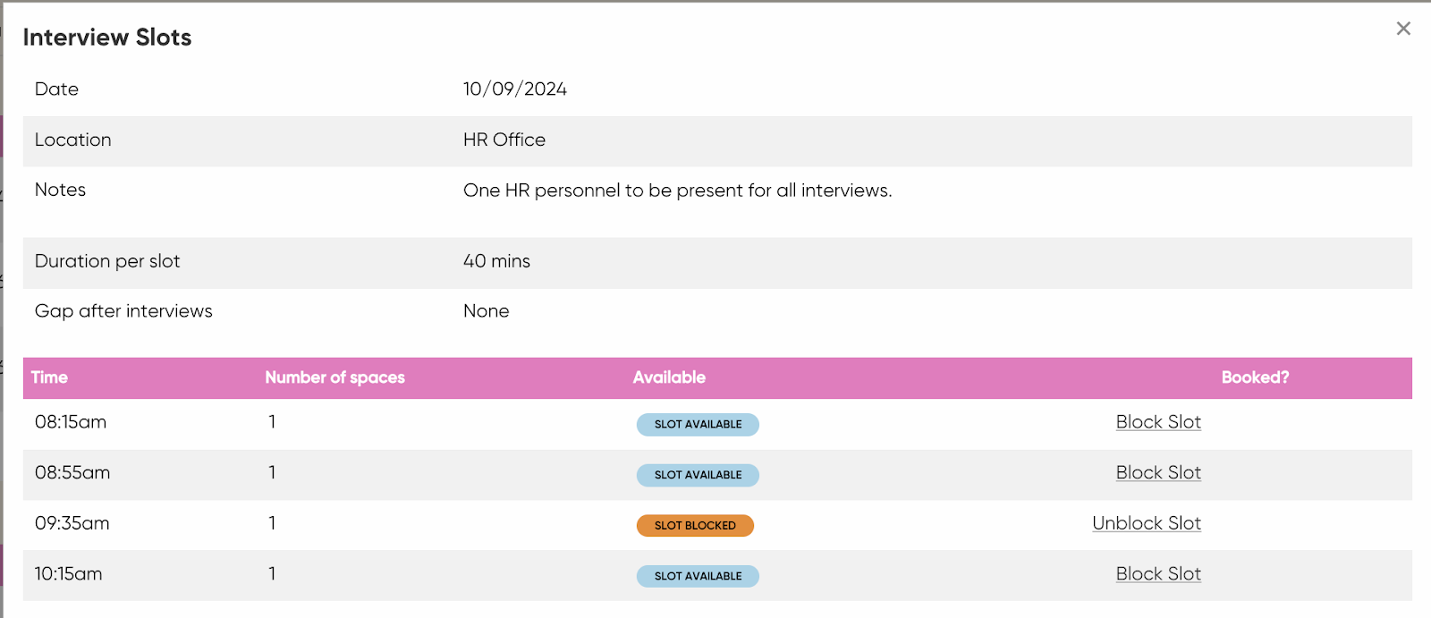Image resolution: width=1431 pixels, height=618 pixels.
Task: Click the orange Slot Blocked badge
Action: (x=695, y=526)
